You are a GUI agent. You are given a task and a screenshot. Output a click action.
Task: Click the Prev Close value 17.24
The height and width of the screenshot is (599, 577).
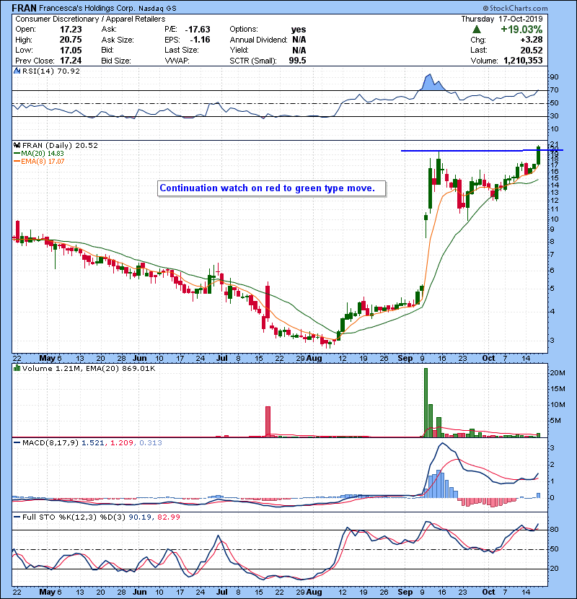pyautogui.click(x=71, y=61)
